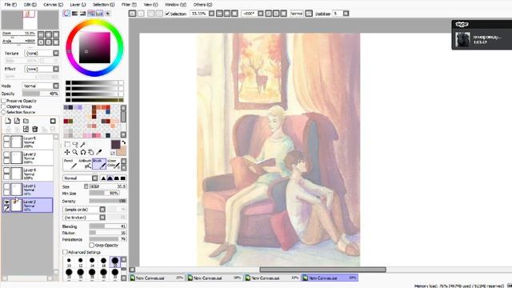Select the eyedropper color picker tool
The height and width of the screenshot is (288, 512).
tap(99, 152)
